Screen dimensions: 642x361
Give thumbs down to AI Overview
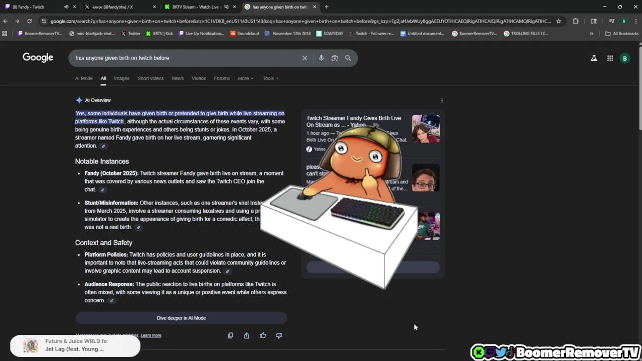click(279, 335)
